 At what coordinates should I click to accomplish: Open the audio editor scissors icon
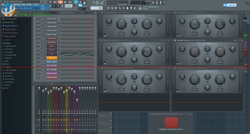click(x=157, y=2)
